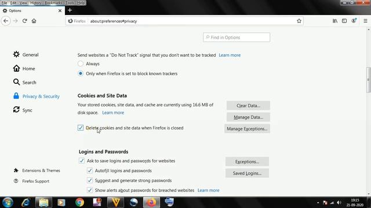The height and width of the screenshot is (208, 371).
Task: Toggle Delete cookies when Firefox is closed
Action: 81,128
